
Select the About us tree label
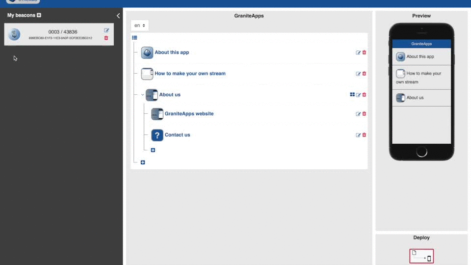pos(170,95)
